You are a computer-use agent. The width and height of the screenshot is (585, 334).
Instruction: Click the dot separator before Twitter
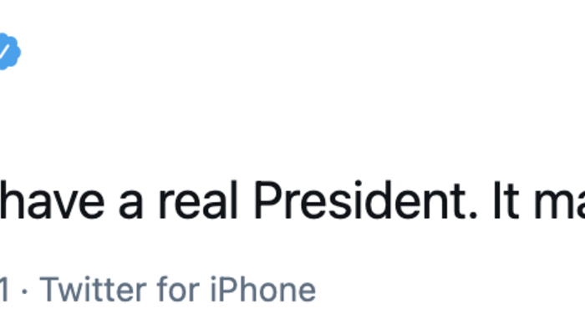point(25,291)
